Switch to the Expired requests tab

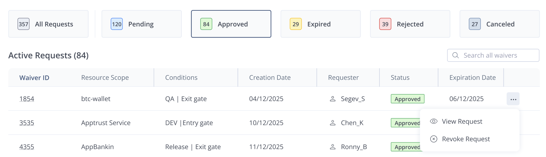[x=320, y=24]
